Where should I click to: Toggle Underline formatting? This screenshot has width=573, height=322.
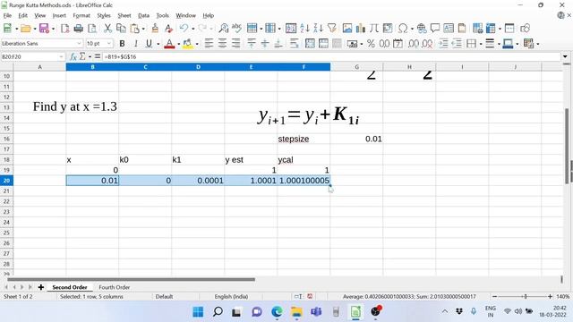[149, 44]
